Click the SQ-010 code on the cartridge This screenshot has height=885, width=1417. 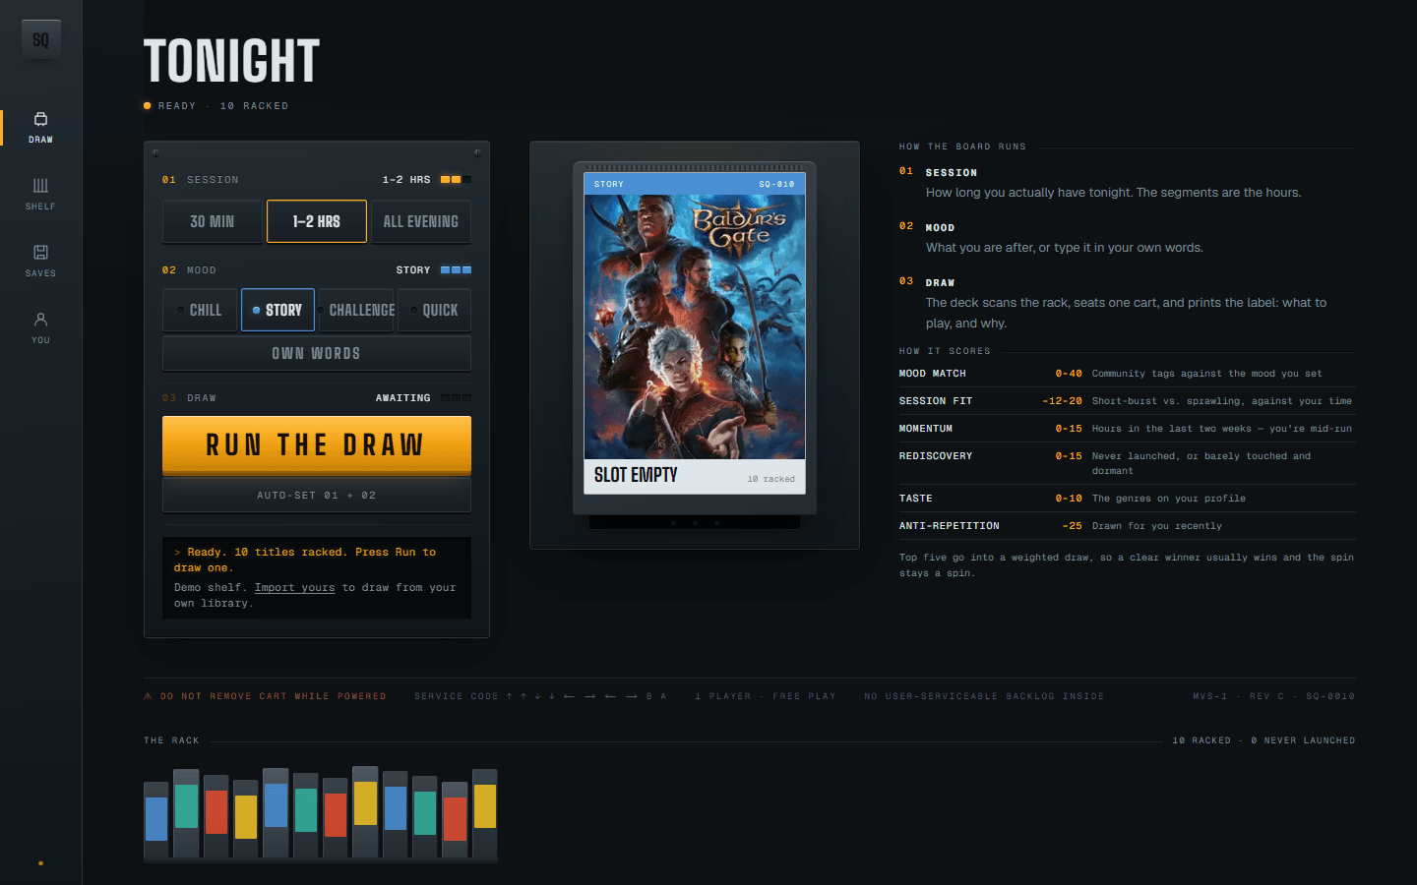point(776,184)
